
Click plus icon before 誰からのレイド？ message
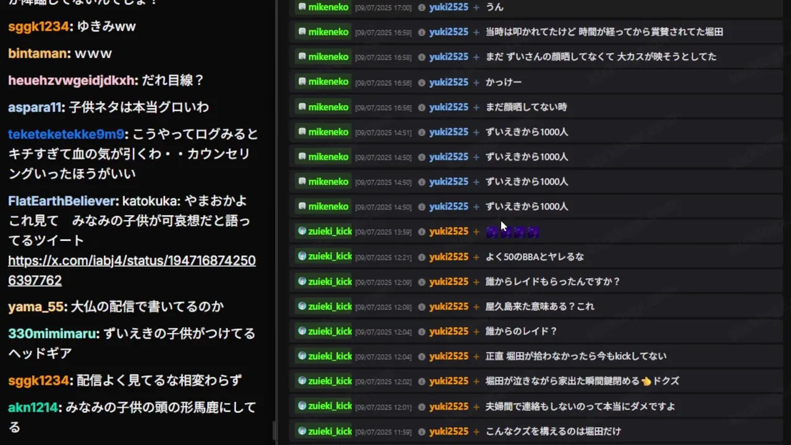coord(476,331)
